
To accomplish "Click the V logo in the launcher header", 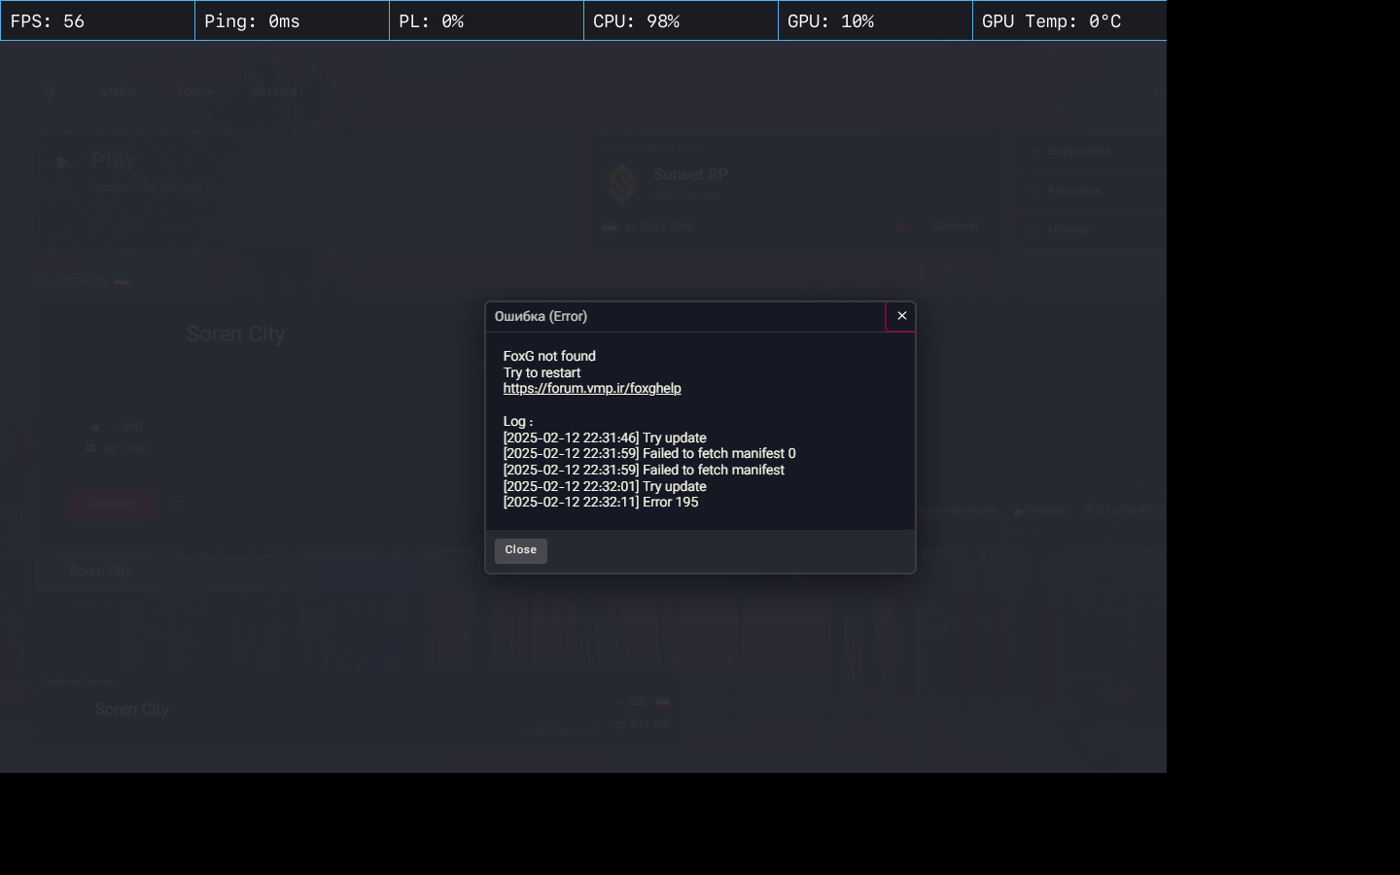I will tap(50, 92).
